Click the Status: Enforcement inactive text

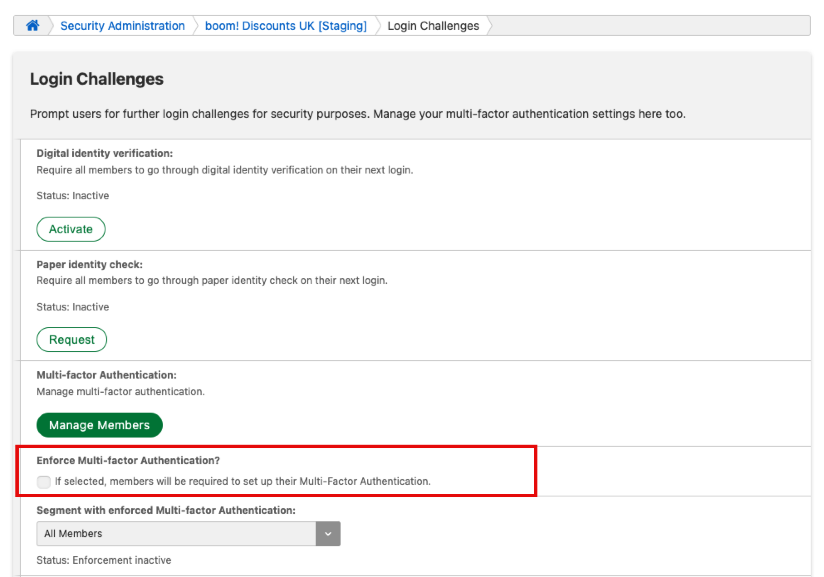point(104,560)
